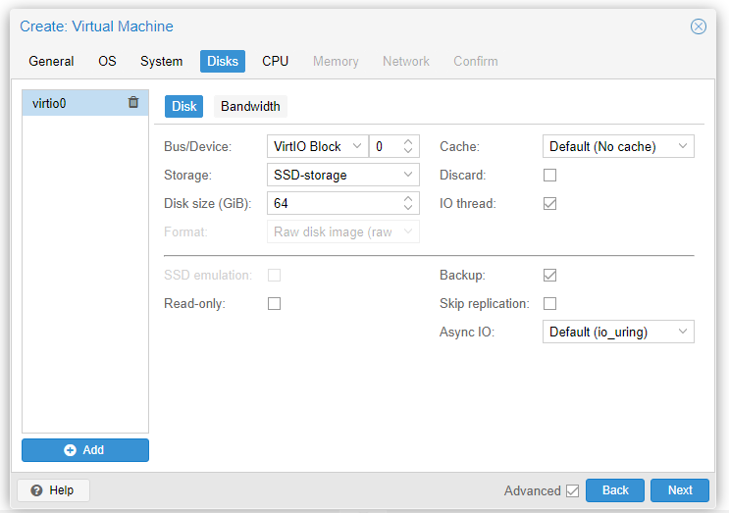Close the Create Virtual Machine dialog
The height and width of the screenshot is (513, 729).
click(698, 26)
